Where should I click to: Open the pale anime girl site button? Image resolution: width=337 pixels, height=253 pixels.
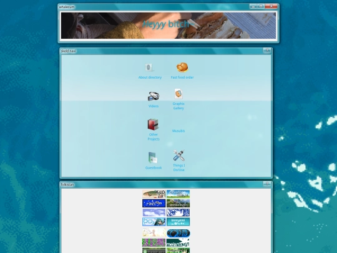[154, 233]
